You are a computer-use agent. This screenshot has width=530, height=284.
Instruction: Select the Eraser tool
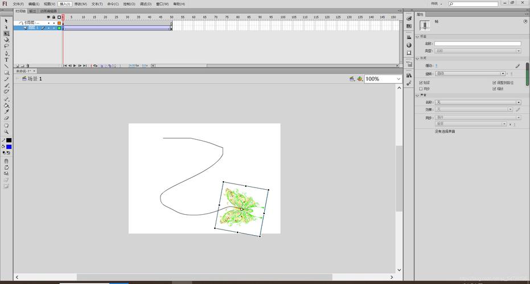pyautogui.click(x=6, y=118)
